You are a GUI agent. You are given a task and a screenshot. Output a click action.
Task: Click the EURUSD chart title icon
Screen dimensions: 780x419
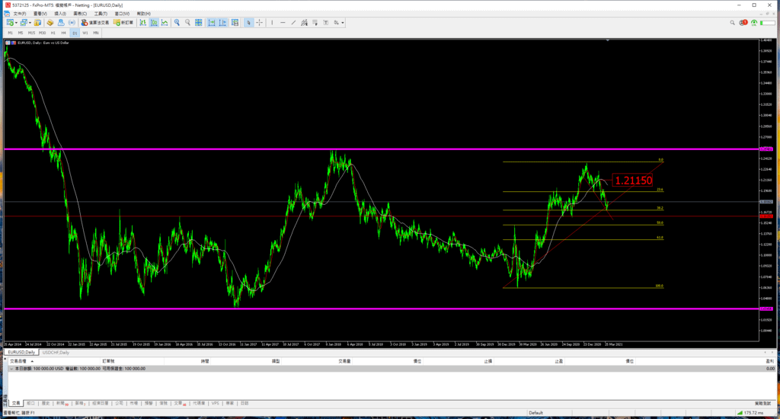[x=8, y=43]
